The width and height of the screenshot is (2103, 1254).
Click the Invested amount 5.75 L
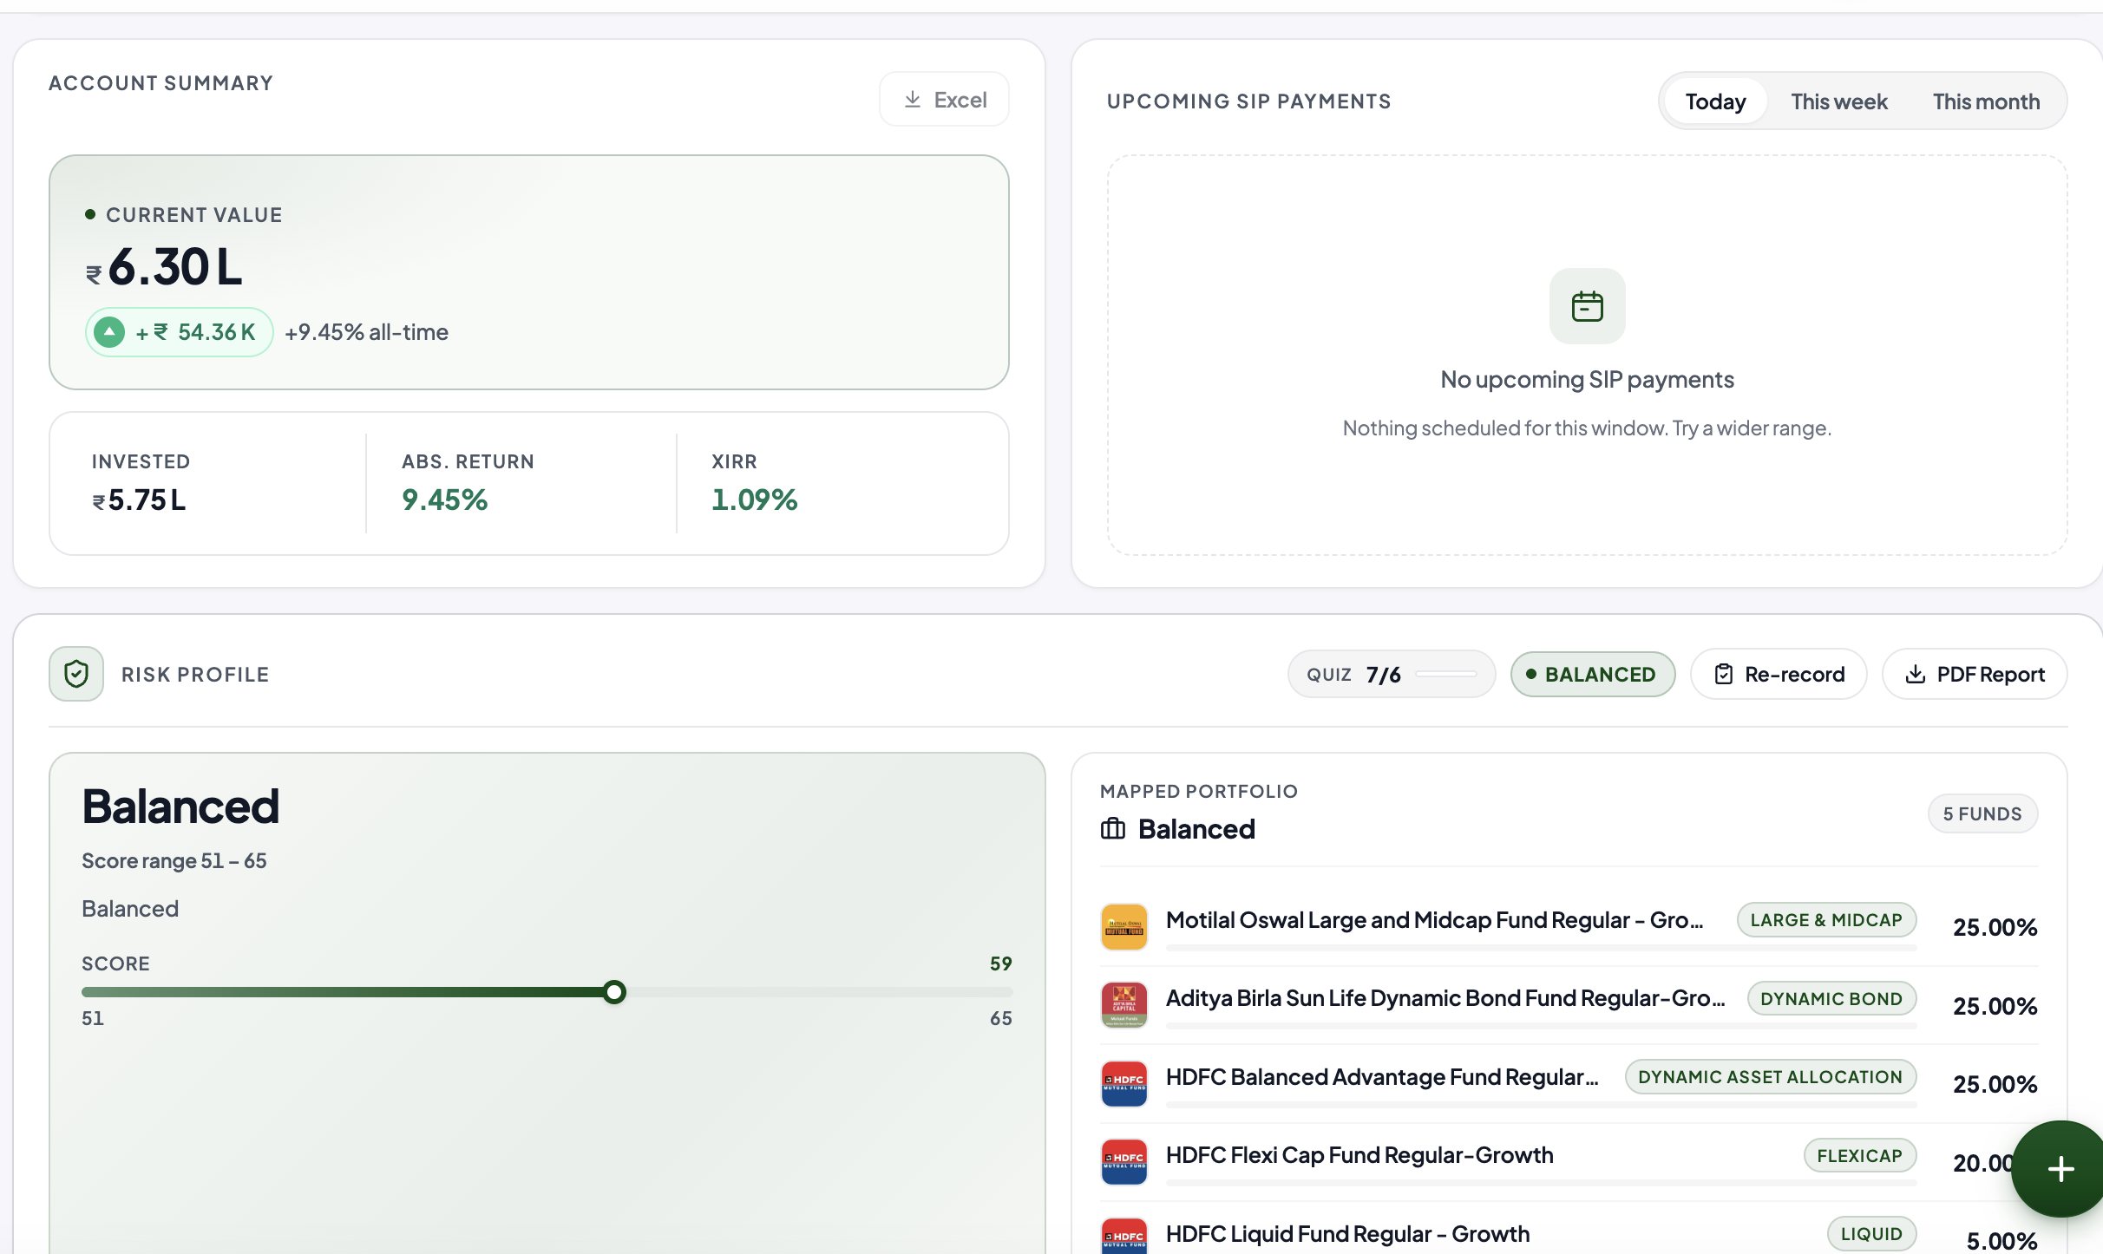[x=139, y=500]
